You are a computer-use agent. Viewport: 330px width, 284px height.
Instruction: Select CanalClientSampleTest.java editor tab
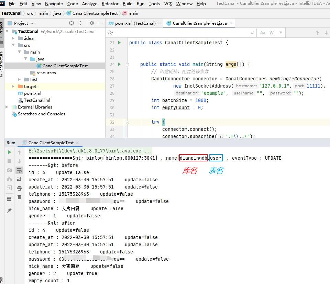(x=199, y=23)
